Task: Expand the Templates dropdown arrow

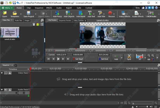Action: point(21,14)
